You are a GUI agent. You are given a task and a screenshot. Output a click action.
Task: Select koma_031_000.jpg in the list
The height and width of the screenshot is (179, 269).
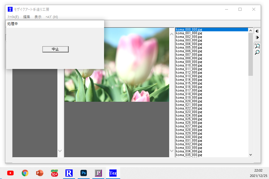212,141
